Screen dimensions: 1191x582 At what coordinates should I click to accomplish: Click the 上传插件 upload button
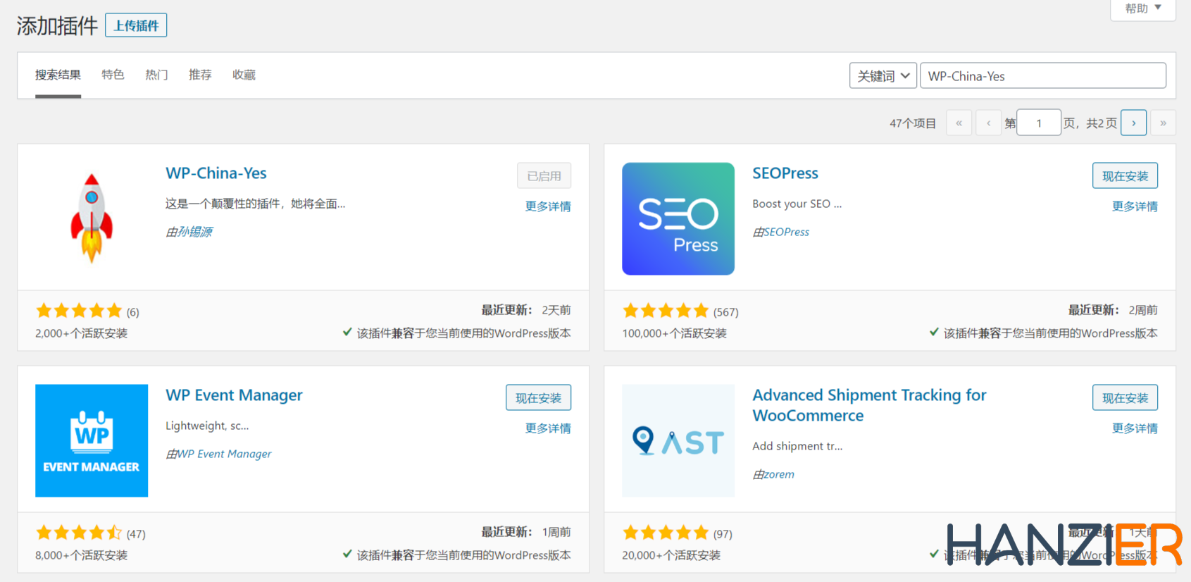coord(136,25)
